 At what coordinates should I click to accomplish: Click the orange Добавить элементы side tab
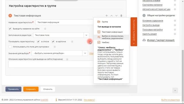coord(134,32)
